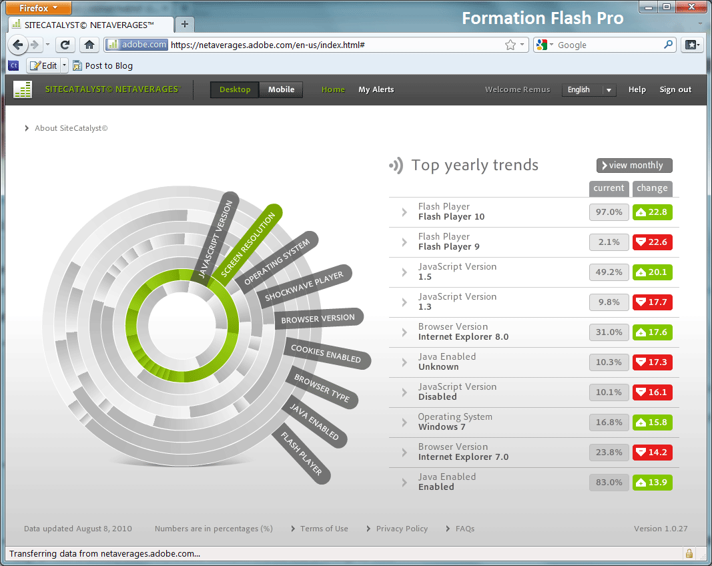The height and width of the screenshot is (566, 712).
Task: Click the site identity adobe.com badge
Action: pos(137,45)
